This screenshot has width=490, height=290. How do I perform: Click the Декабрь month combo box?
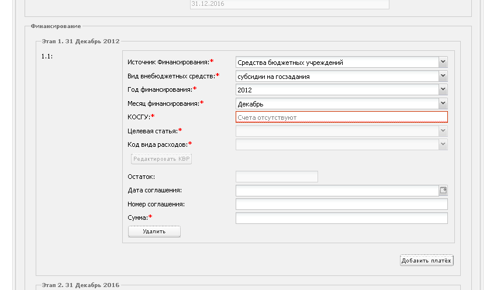click(337, 103)
